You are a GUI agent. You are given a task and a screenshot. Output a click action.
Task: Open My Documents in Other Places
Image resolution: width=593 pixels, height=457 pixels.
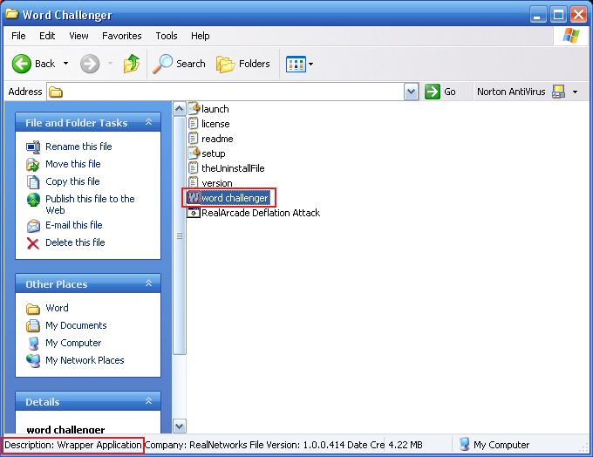tap(76, 325)
